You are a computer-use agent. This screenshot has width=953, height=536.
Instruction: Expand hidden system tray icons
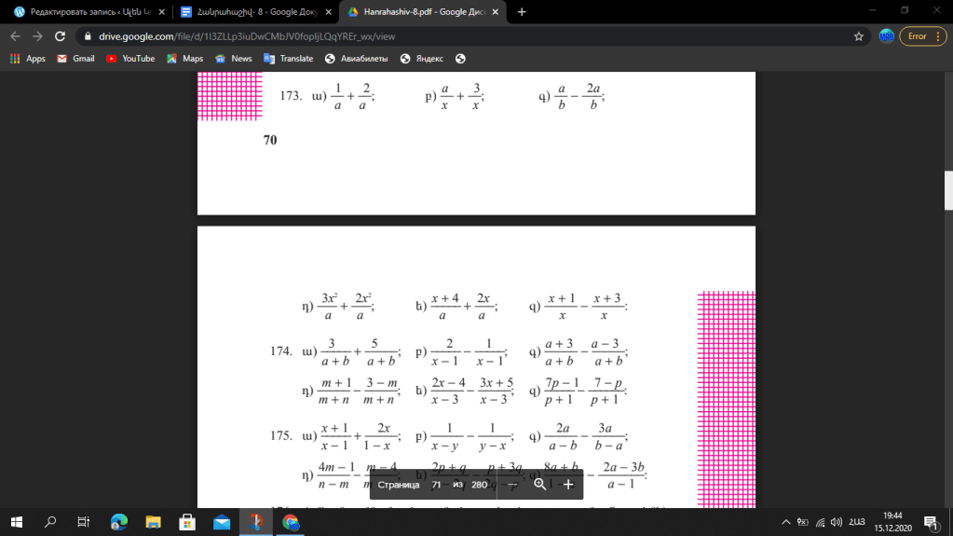click(786, 522)
